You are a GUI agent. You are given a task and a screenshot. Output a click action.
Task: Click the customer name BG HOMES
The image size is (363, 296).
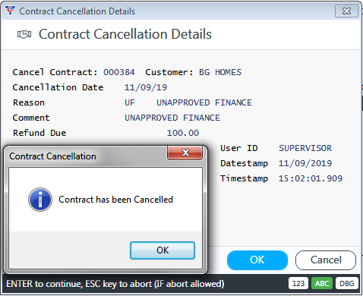[220, 72]
